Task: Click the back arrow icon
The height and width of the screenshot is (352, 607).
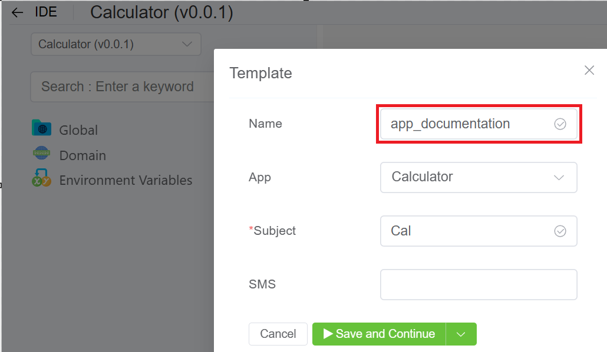Action: pyautogui.click(x=18, y=13)
